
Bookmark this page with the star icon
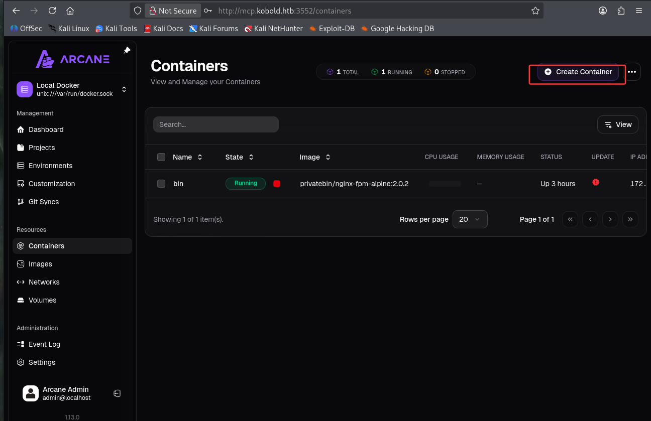tap(535, 11)
